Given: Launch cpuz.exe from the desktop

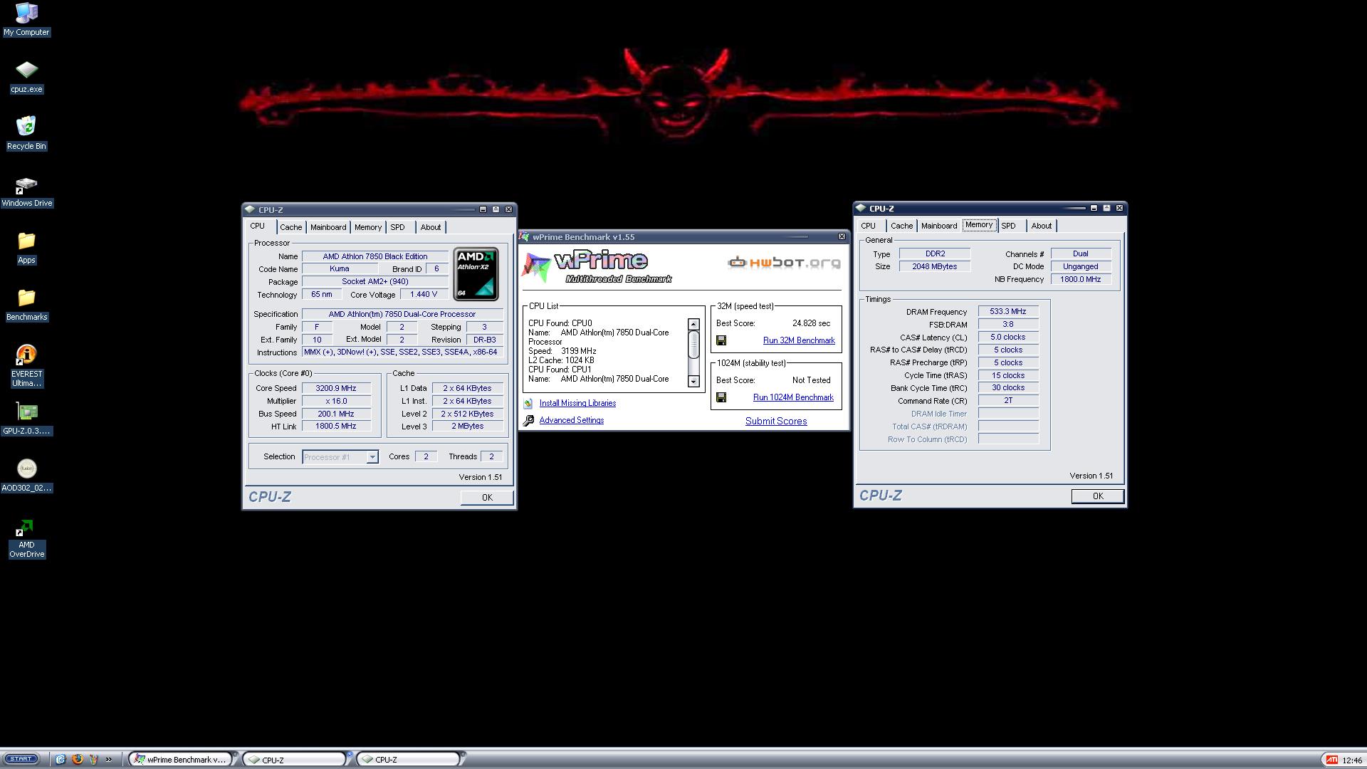Looking at the screenshot, I should pos(26,77).
